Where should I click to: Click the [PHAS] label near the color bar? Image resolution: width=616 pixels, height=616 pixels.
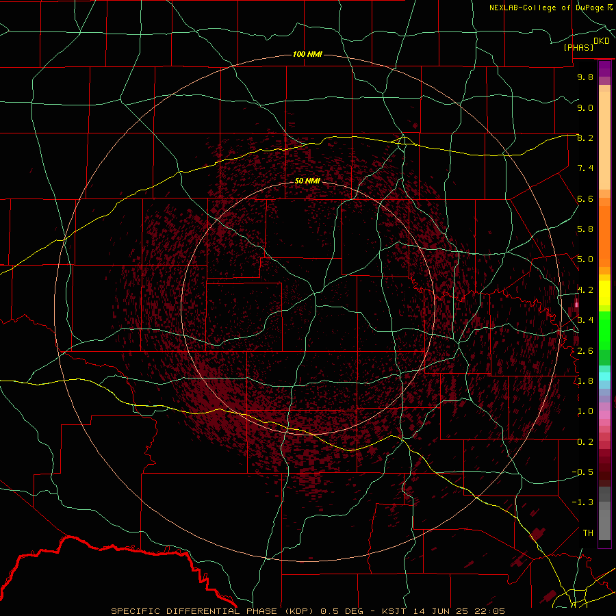click(578, 47)
